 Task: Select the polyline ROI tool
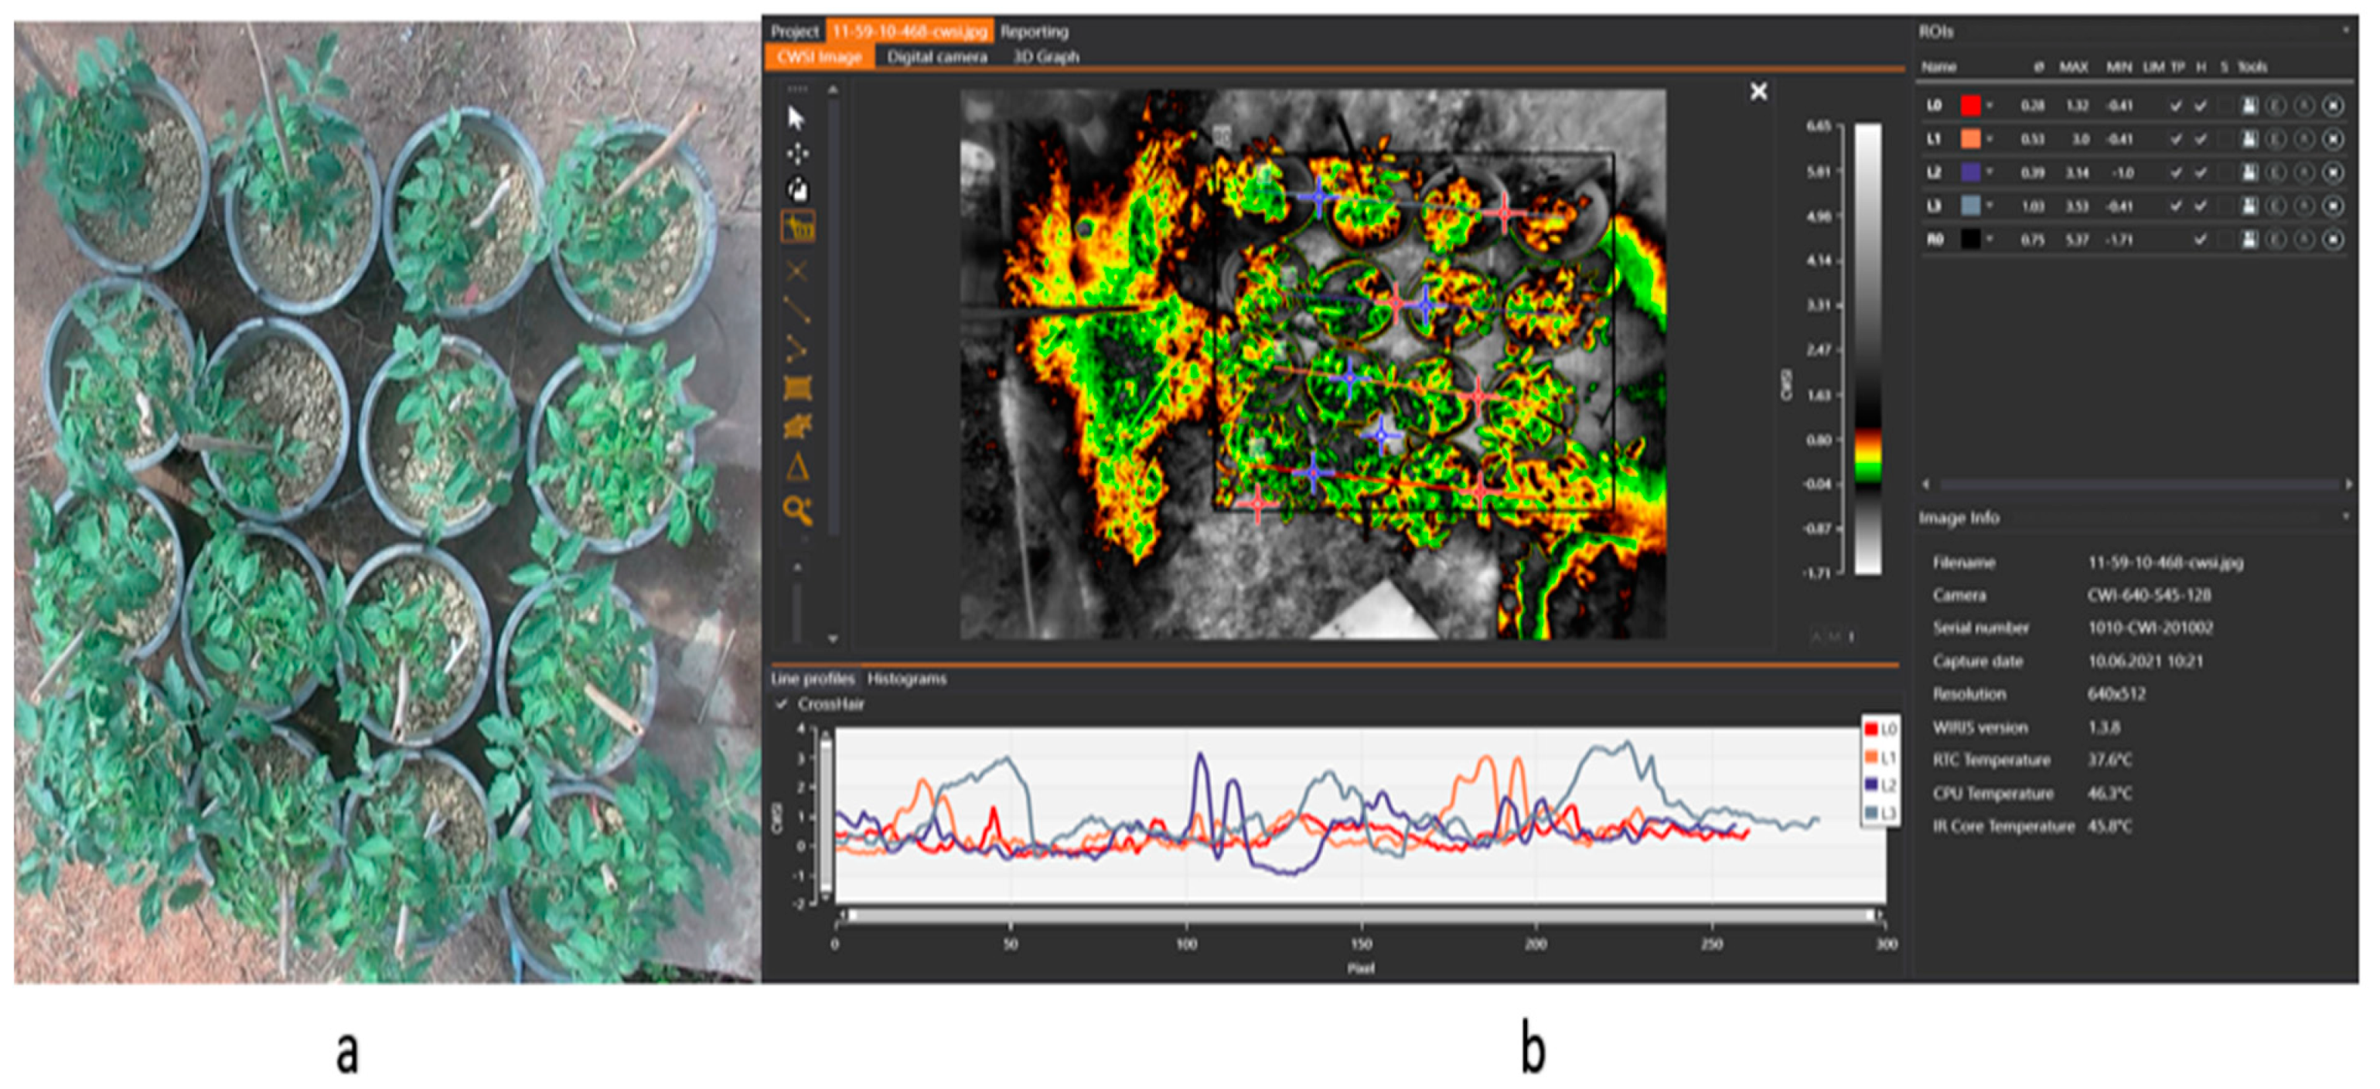pyautogui.click(x=796, y=349)
